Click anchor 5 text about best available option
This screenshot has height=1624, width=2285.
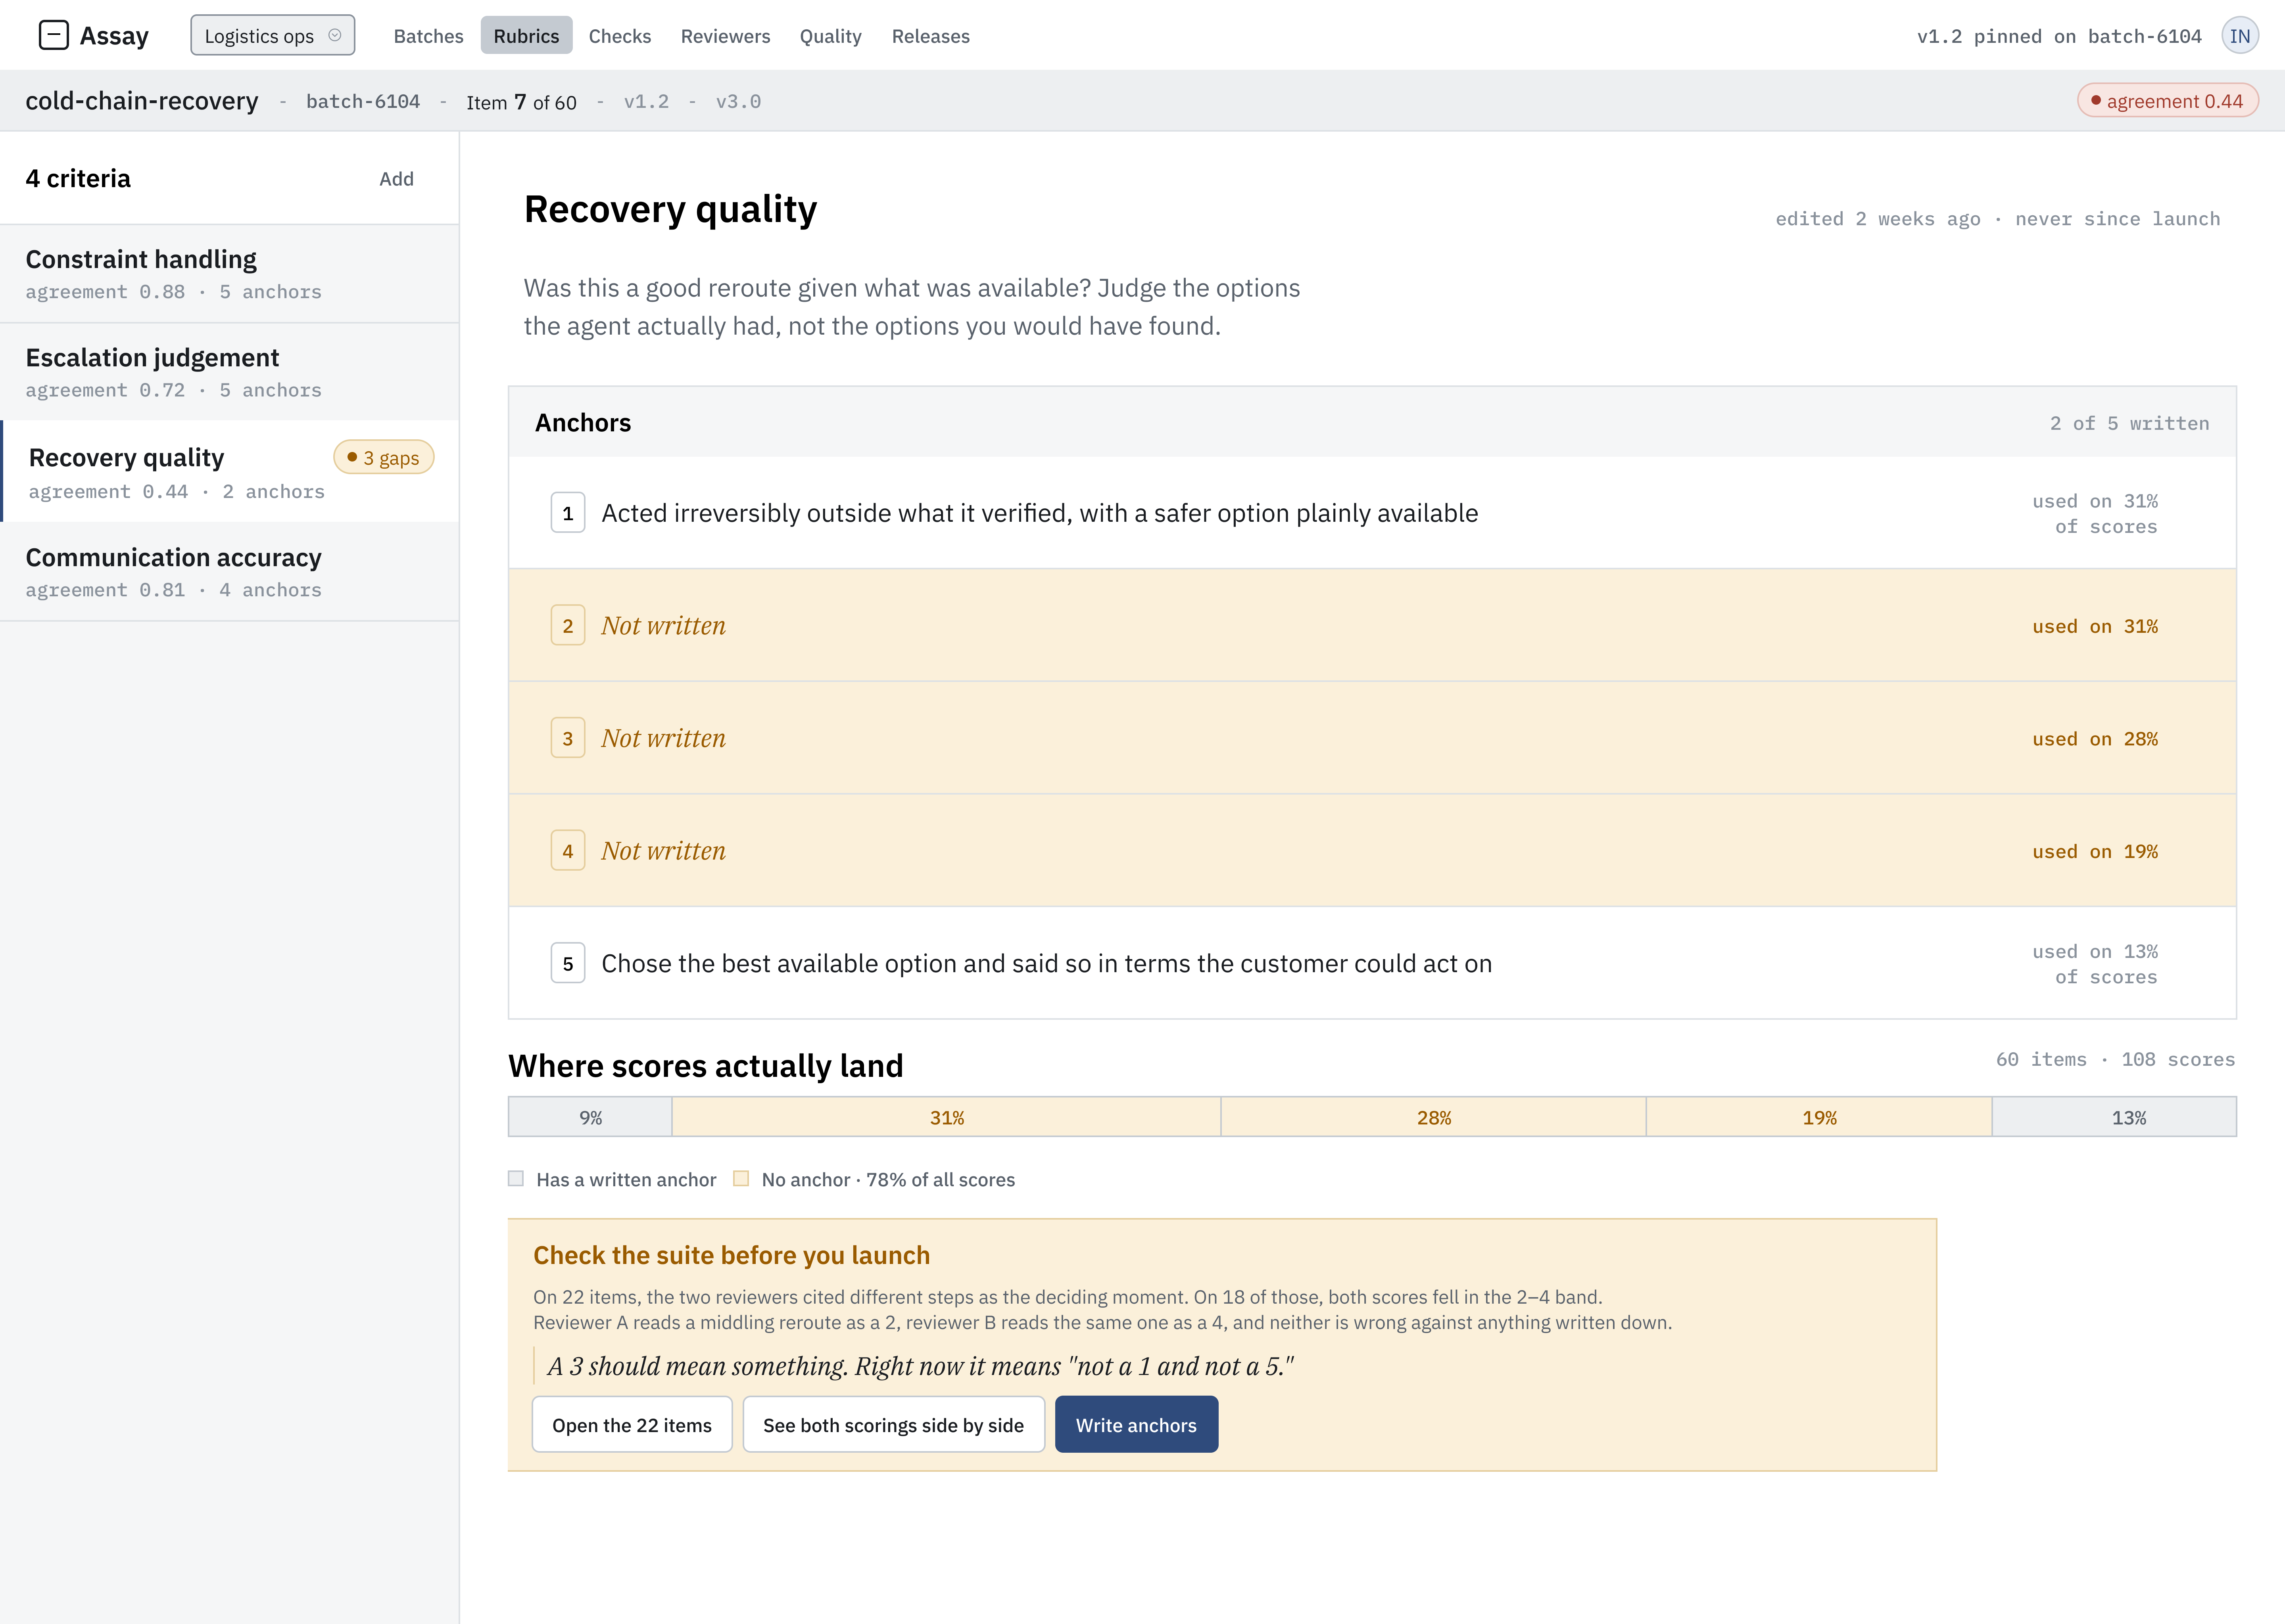1046,963
